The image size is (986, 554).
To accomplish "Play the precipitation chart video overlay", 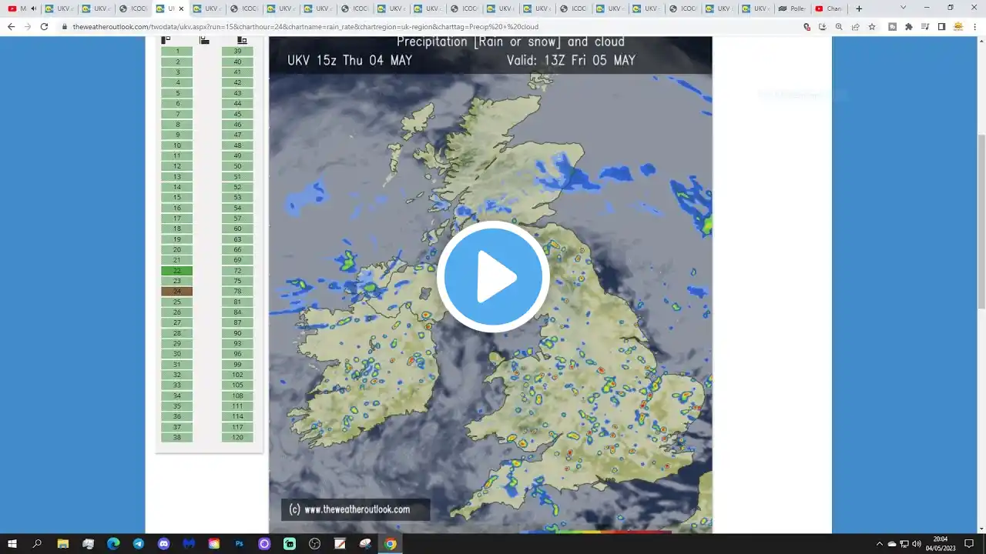I will 493,277.
